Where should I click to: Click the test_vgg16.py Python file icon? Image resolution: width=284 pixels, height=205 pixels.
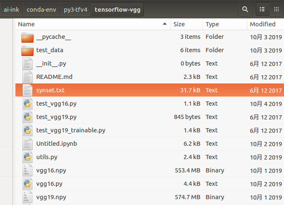27,104
